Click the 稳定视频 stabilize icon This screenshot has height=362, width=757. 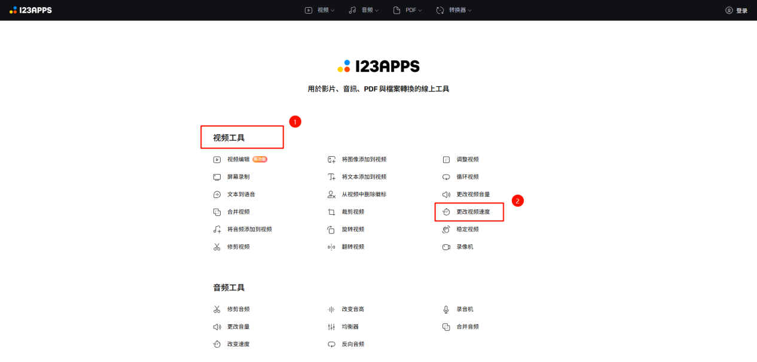tap(446, 229)
